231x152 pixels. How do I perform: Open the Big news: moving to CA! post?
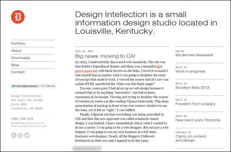(105, 56)
